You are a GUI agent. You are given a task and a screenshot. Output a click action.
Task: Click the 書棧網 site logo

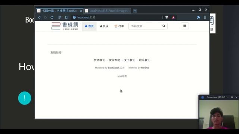(65, 26)
